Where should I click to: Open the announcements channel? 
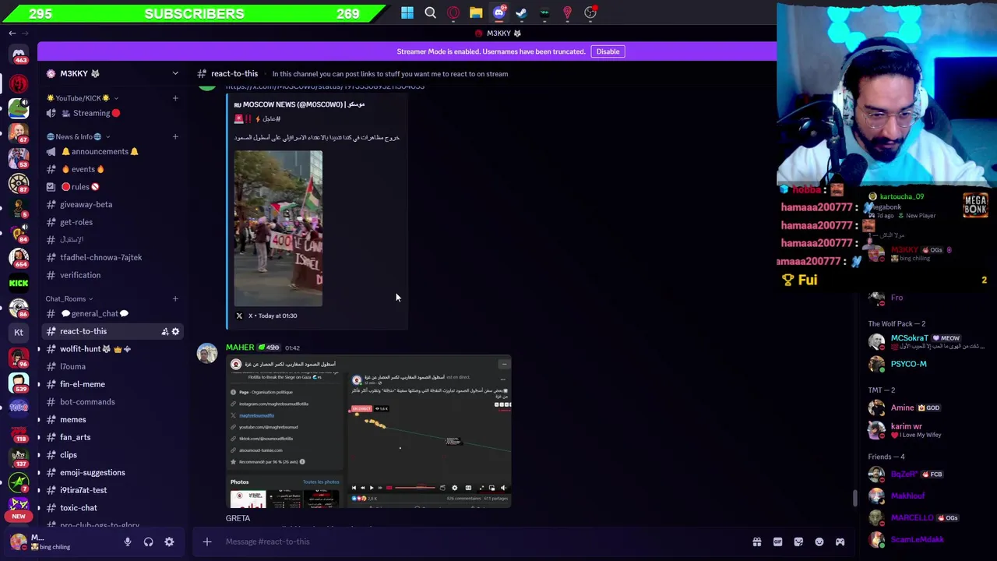point(111,152)
